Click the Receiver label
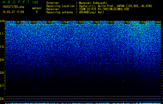163x104 pixels. tap(53, 9)
